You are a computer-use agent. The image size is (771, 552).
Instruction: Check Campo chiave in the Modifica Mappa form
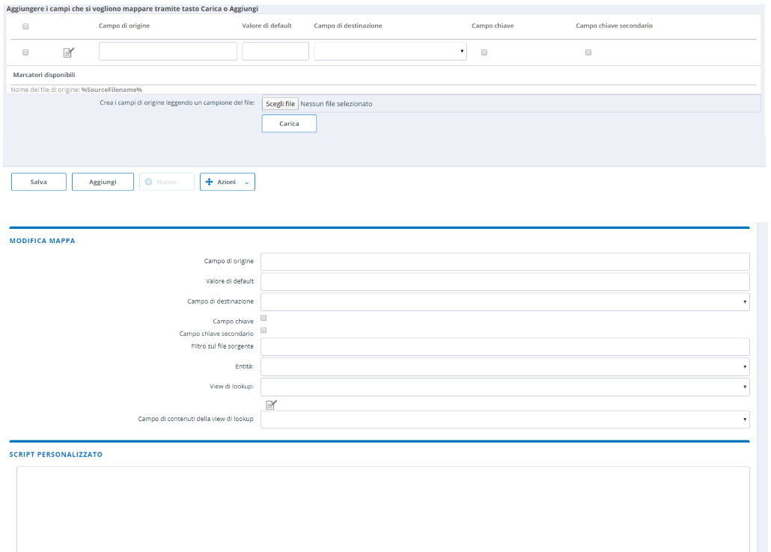[x=263, y=318]
